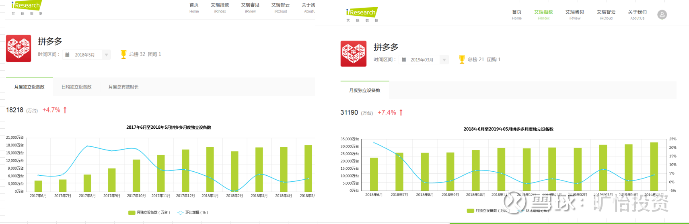Click the trophy icon beside 总榜 32

[123, 54]
